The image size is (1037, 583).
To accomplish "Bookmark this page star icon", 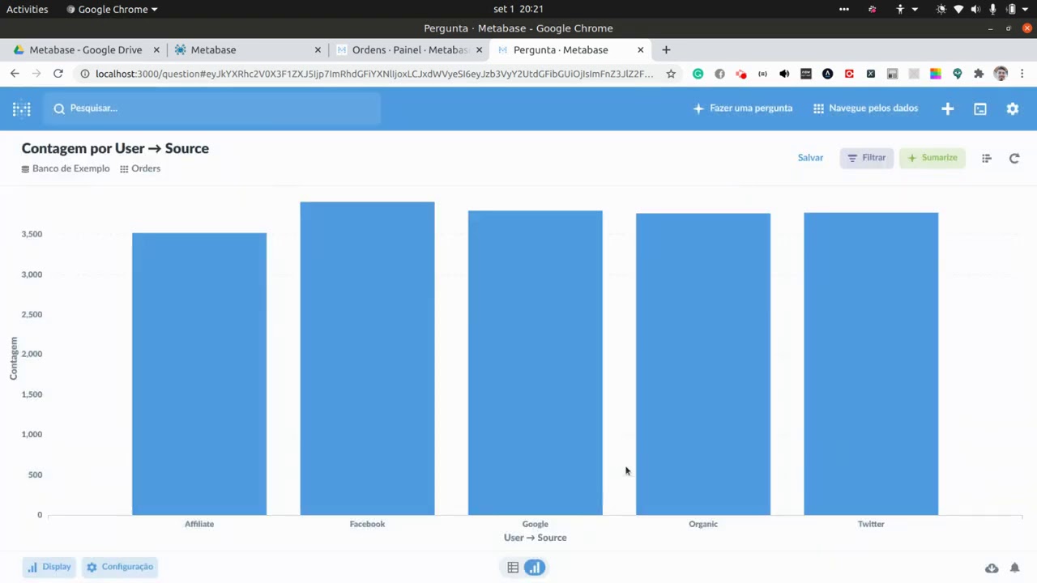I will point(671,74).
